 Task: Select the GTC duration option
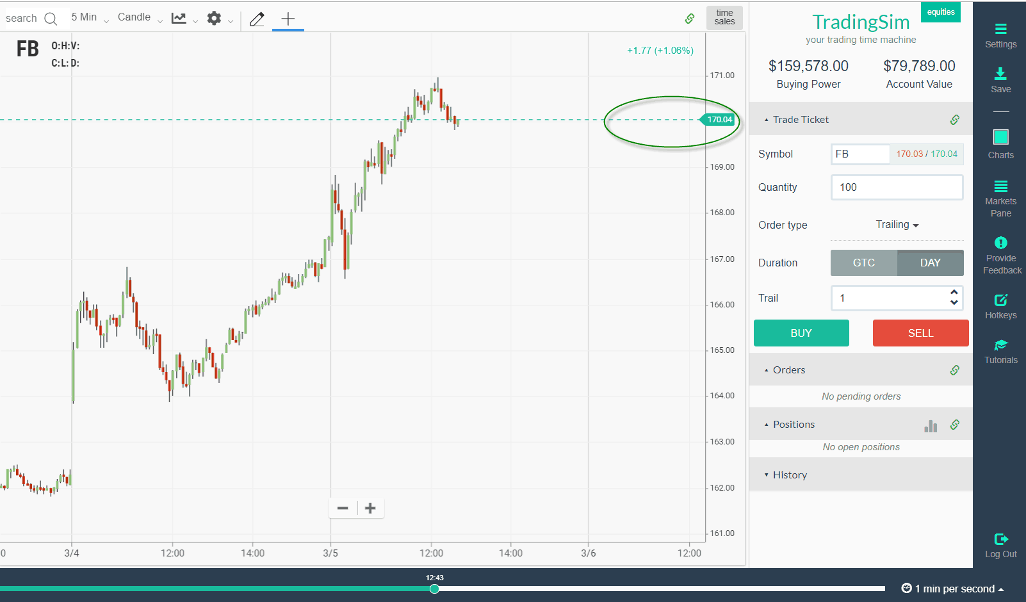[x=863, y=263]
